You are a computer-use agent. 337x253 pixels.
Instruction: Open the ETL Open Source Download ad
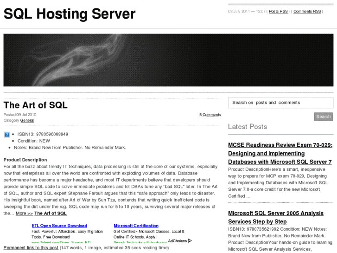click(59, 226)
